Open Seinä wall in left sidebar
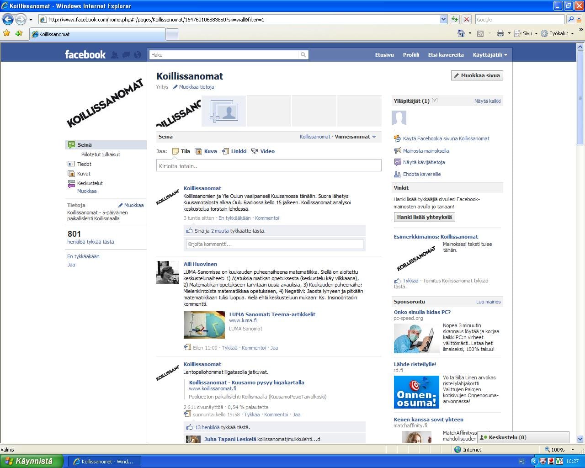 coord(106,145)
